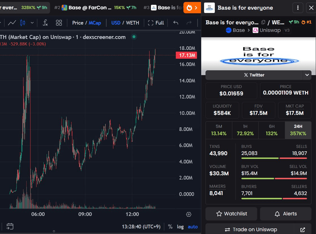Image resolution: width=316 pixels, height=234 pixels.
Task: Open the three-dot options menu
Action: pos(298,8)
